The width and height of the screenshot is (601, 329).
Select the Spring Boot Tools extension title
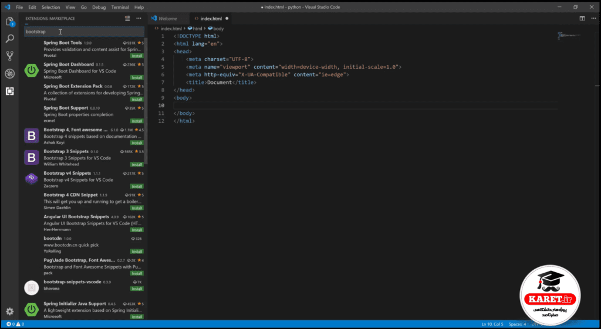[x=62, y=43]
